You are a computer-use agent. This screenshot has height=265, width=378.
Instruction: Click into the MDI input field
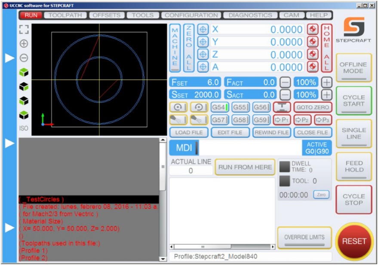(x=250, y=148)
